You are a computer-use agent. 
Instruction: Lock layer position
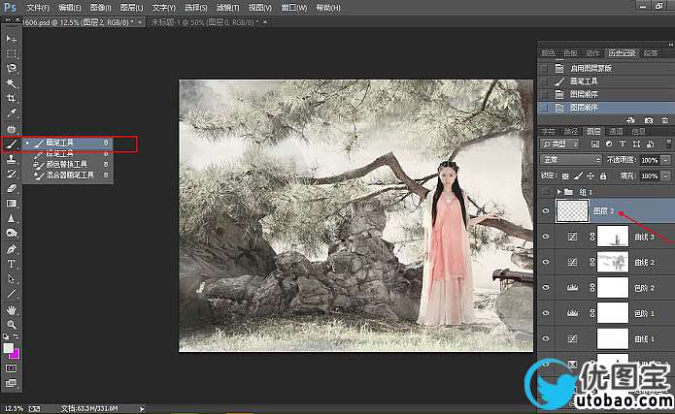click(x=591, y=175)
